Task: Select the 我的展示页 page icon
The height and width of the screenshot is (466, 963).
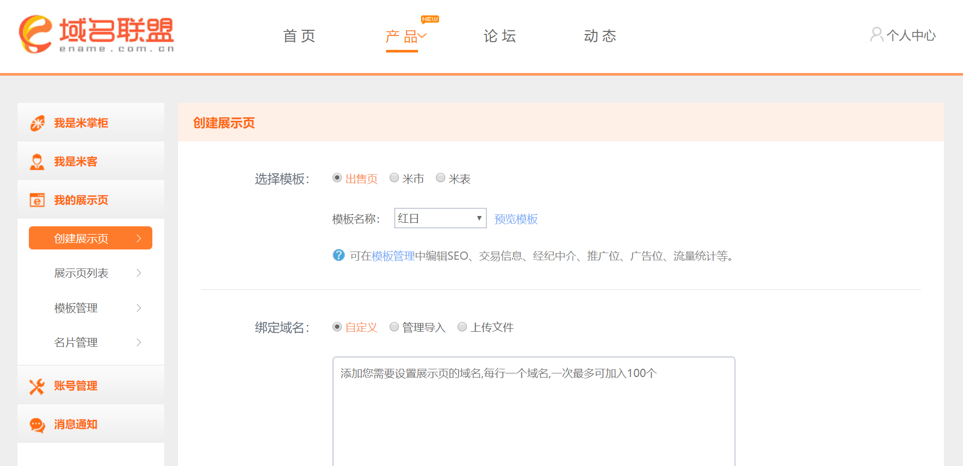Action: (37, 200)
